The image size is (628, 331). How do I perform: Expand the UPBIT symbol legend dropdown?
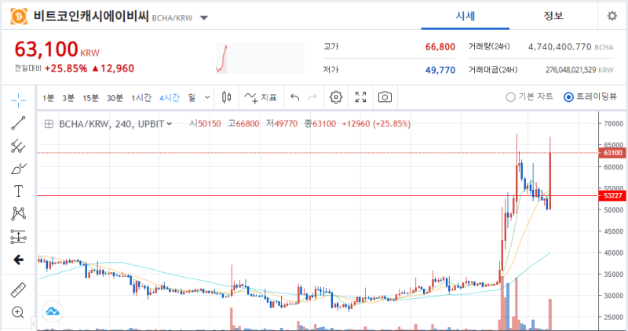tap(170, 124)
